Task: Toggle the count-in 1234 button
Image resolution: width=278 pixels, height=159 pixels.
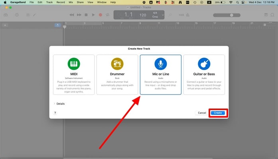Action: point(181,15)
